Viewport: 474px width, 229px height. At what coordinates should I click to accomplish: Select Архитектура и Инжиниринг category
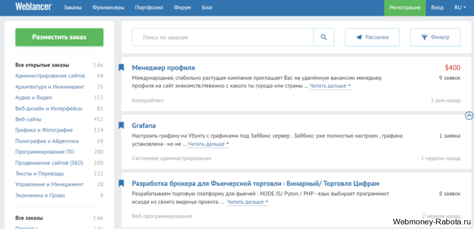pos(50,87)
